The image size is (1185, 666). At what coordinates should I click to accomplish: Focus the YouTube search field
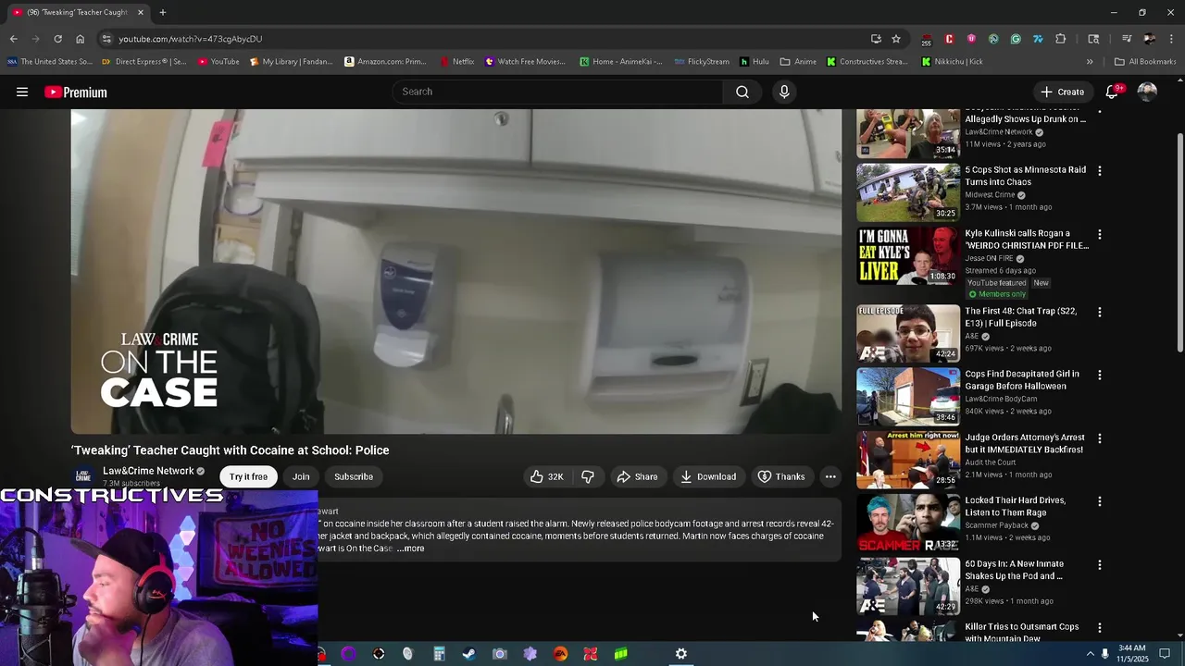pyautogui.click(x=558, y=92)
